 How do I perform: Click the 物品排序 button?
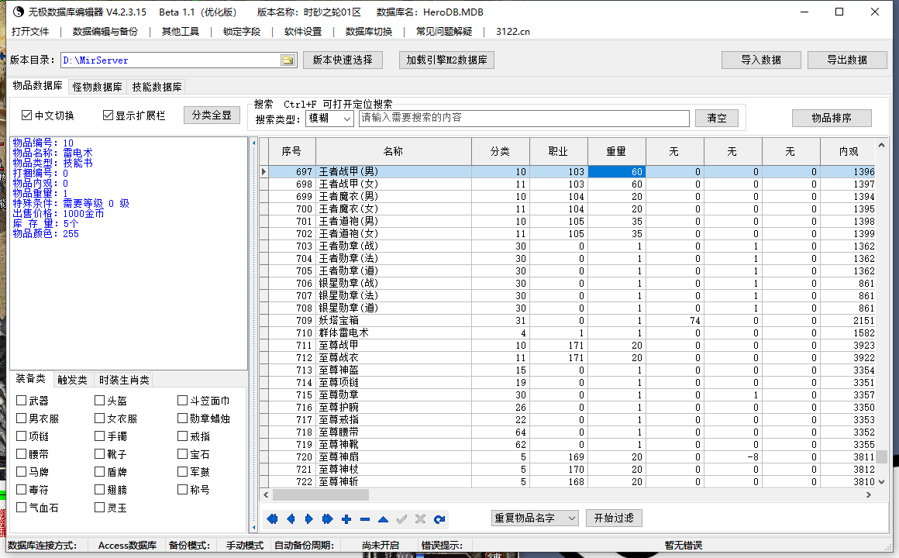coord(832,118)
